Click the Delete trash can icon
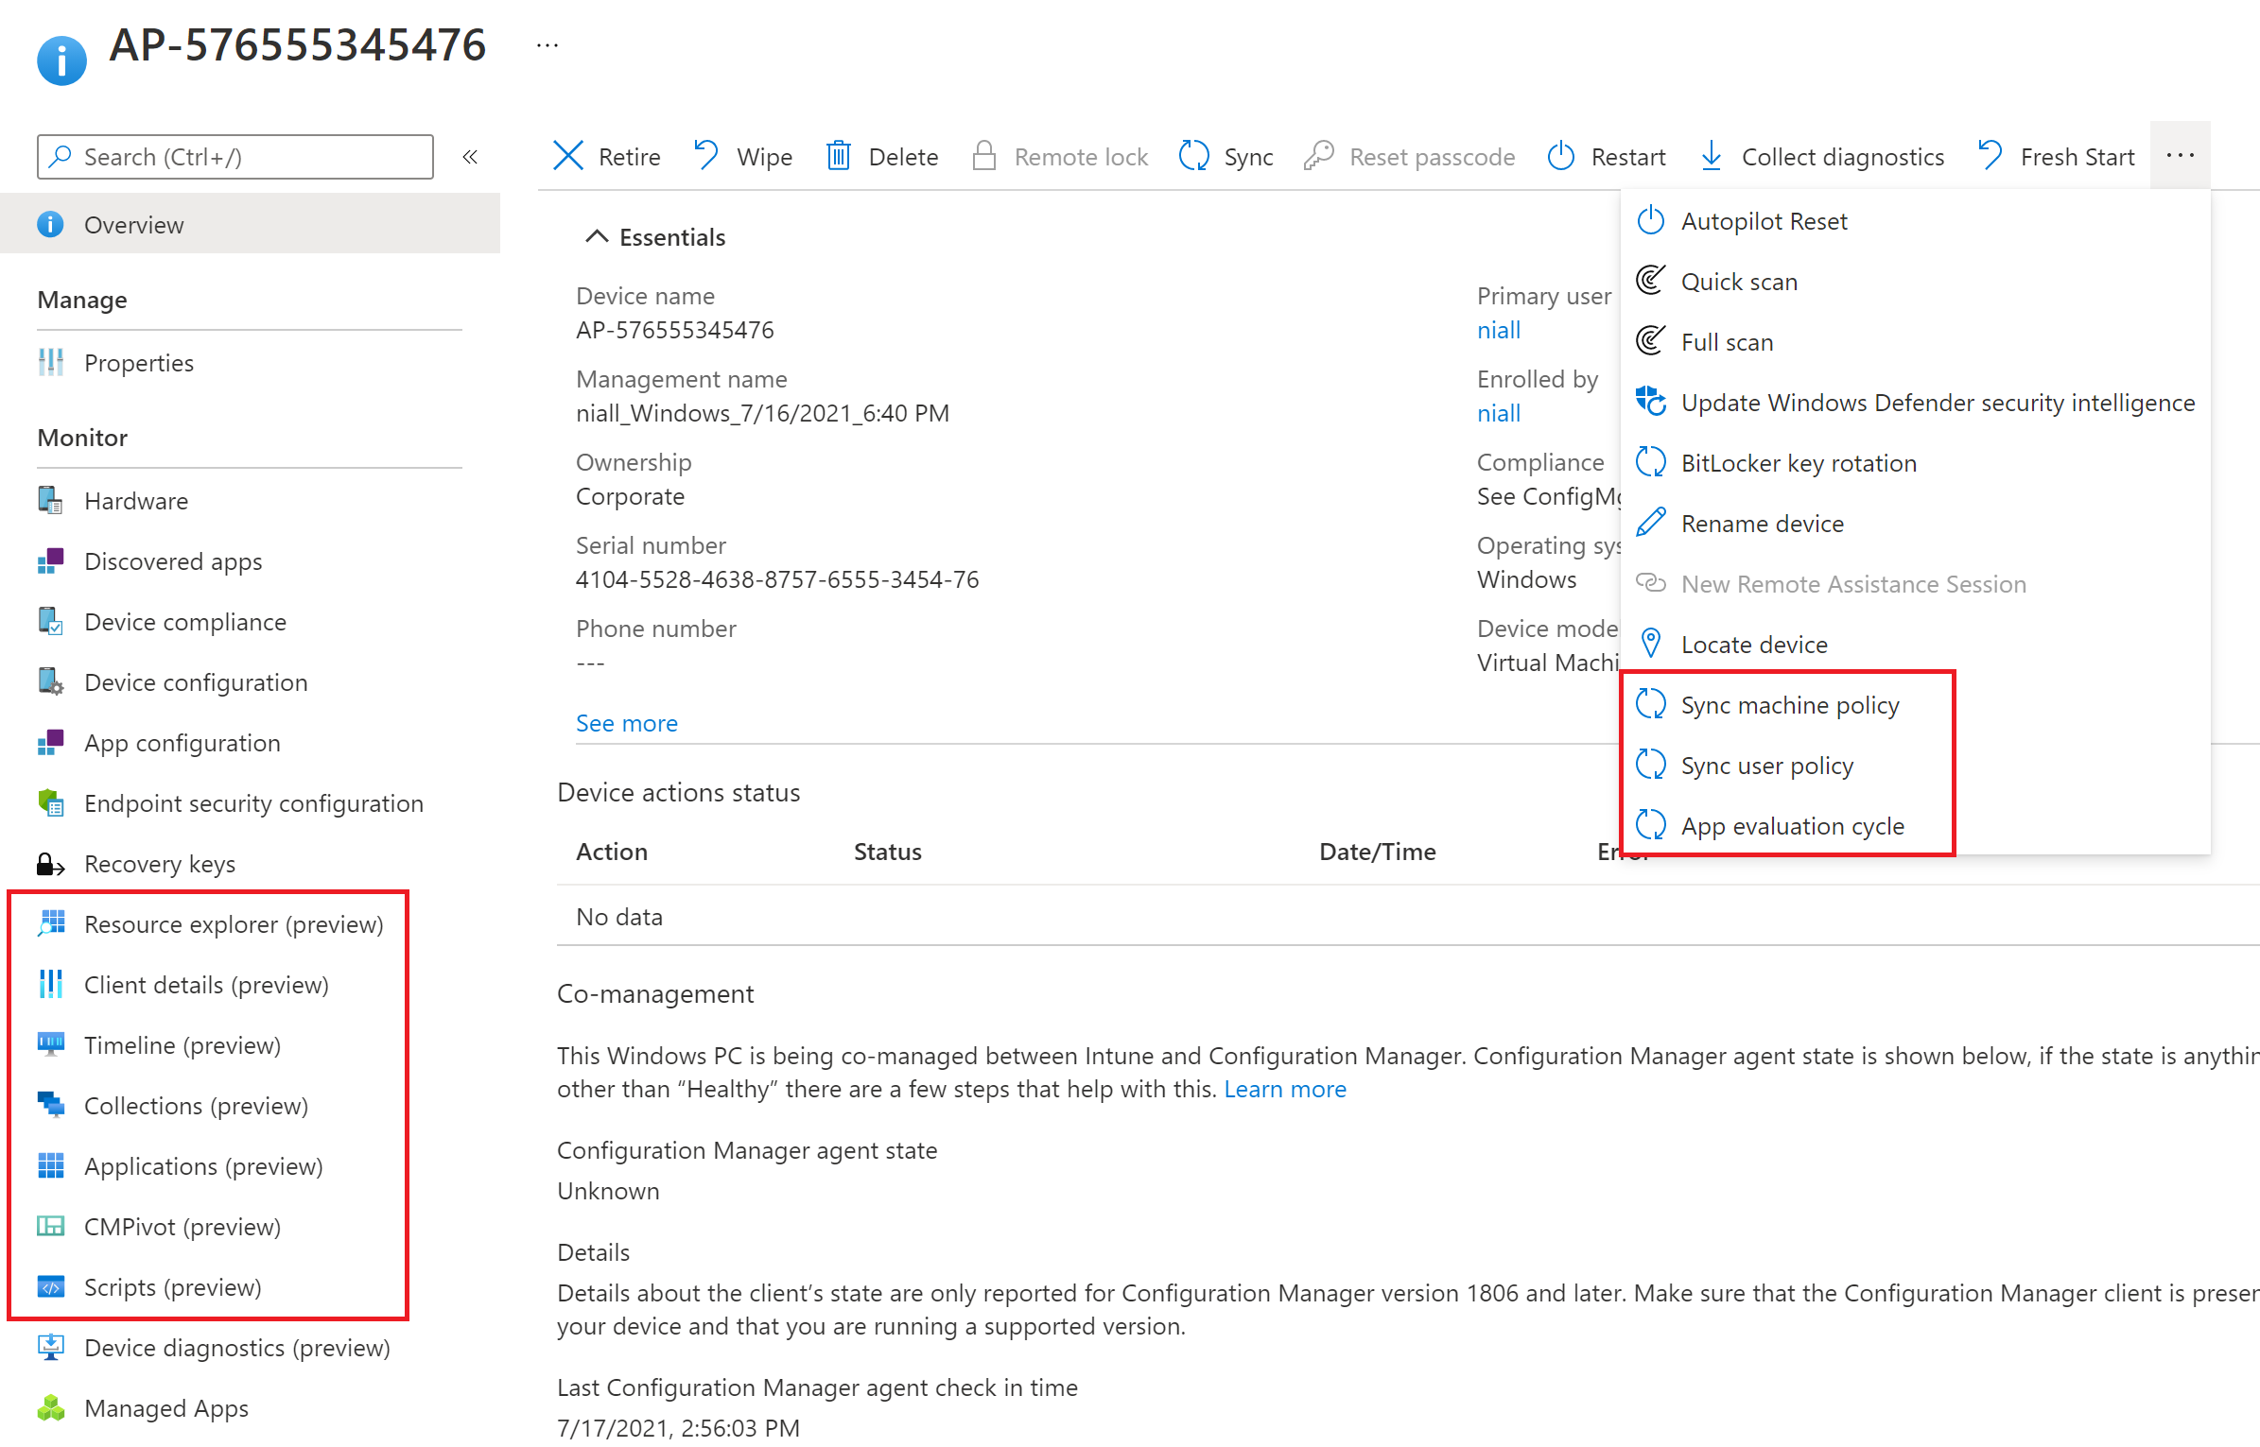 [x=839, y=155]
